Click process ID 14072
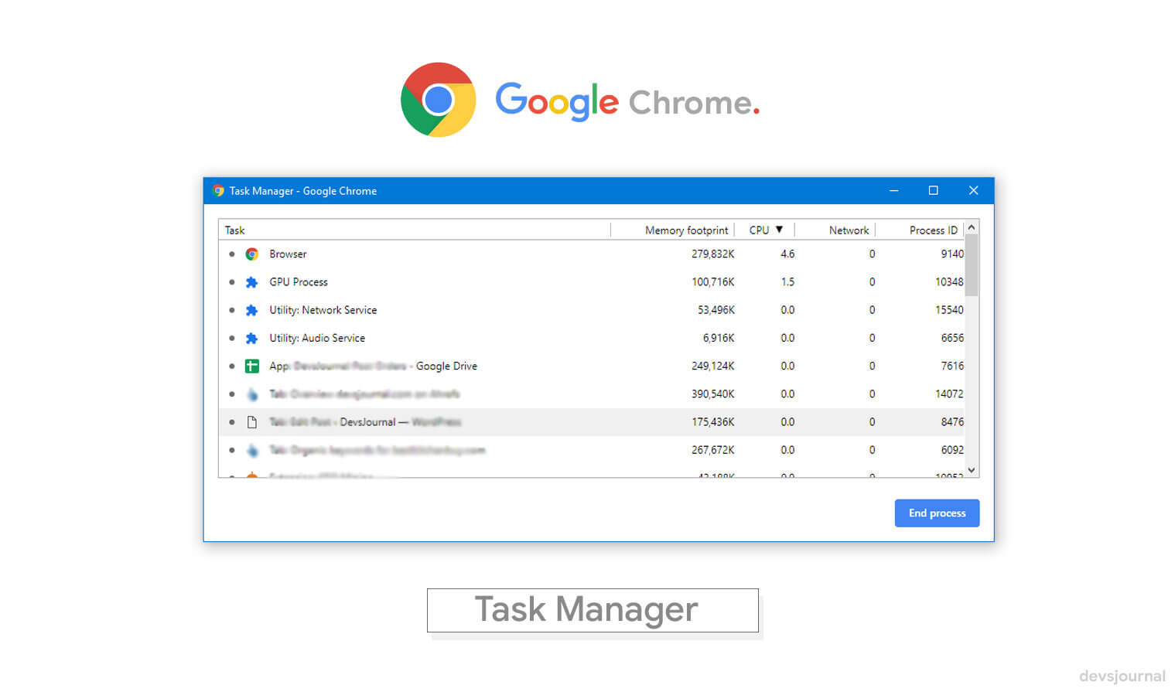 (949, 394)
